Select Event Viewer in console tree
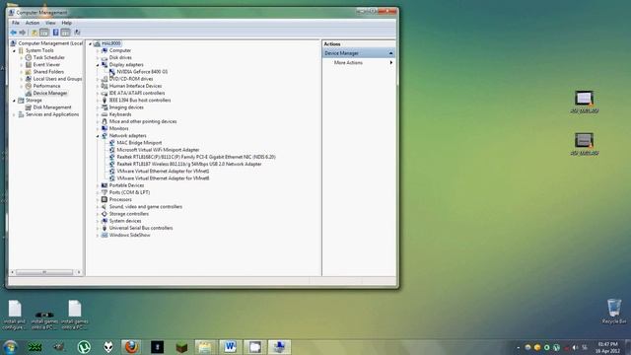This screenshot has width=631, height=355. pyautogui.click(x=46, y=65)
